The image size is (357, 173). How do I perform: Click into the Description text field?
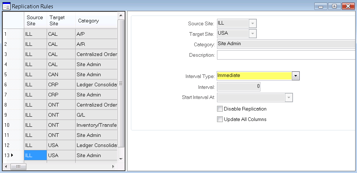[286, 55]
